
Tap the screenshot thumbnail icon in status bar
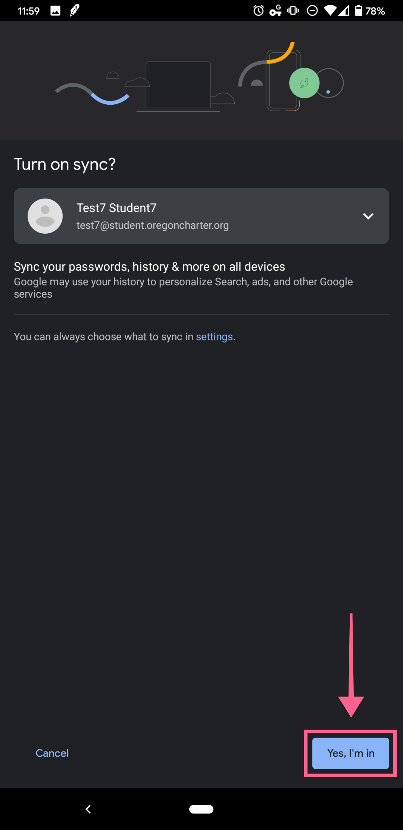[x=55, y=10]
